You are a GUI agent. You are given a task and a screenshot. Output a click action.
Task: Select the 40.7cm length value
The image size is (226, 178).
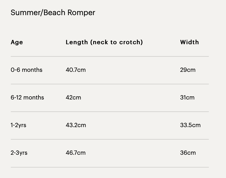(76, 70)
